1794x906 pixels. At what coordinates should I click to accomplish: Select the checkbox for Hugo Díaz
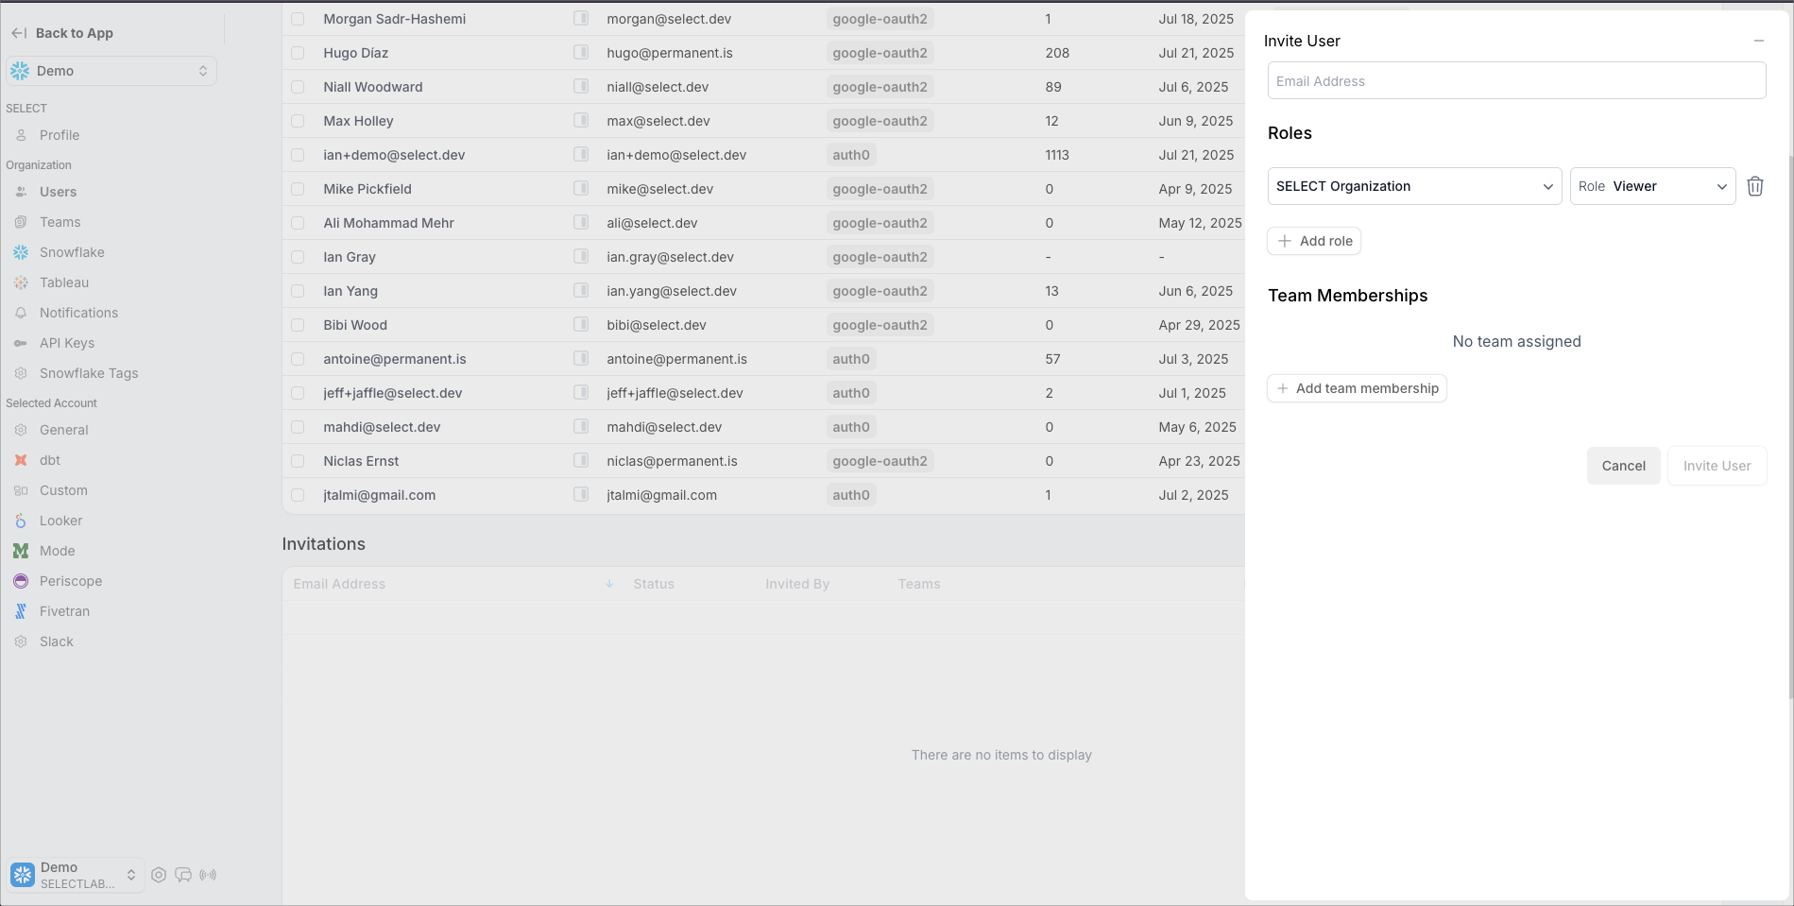point(298,53)
